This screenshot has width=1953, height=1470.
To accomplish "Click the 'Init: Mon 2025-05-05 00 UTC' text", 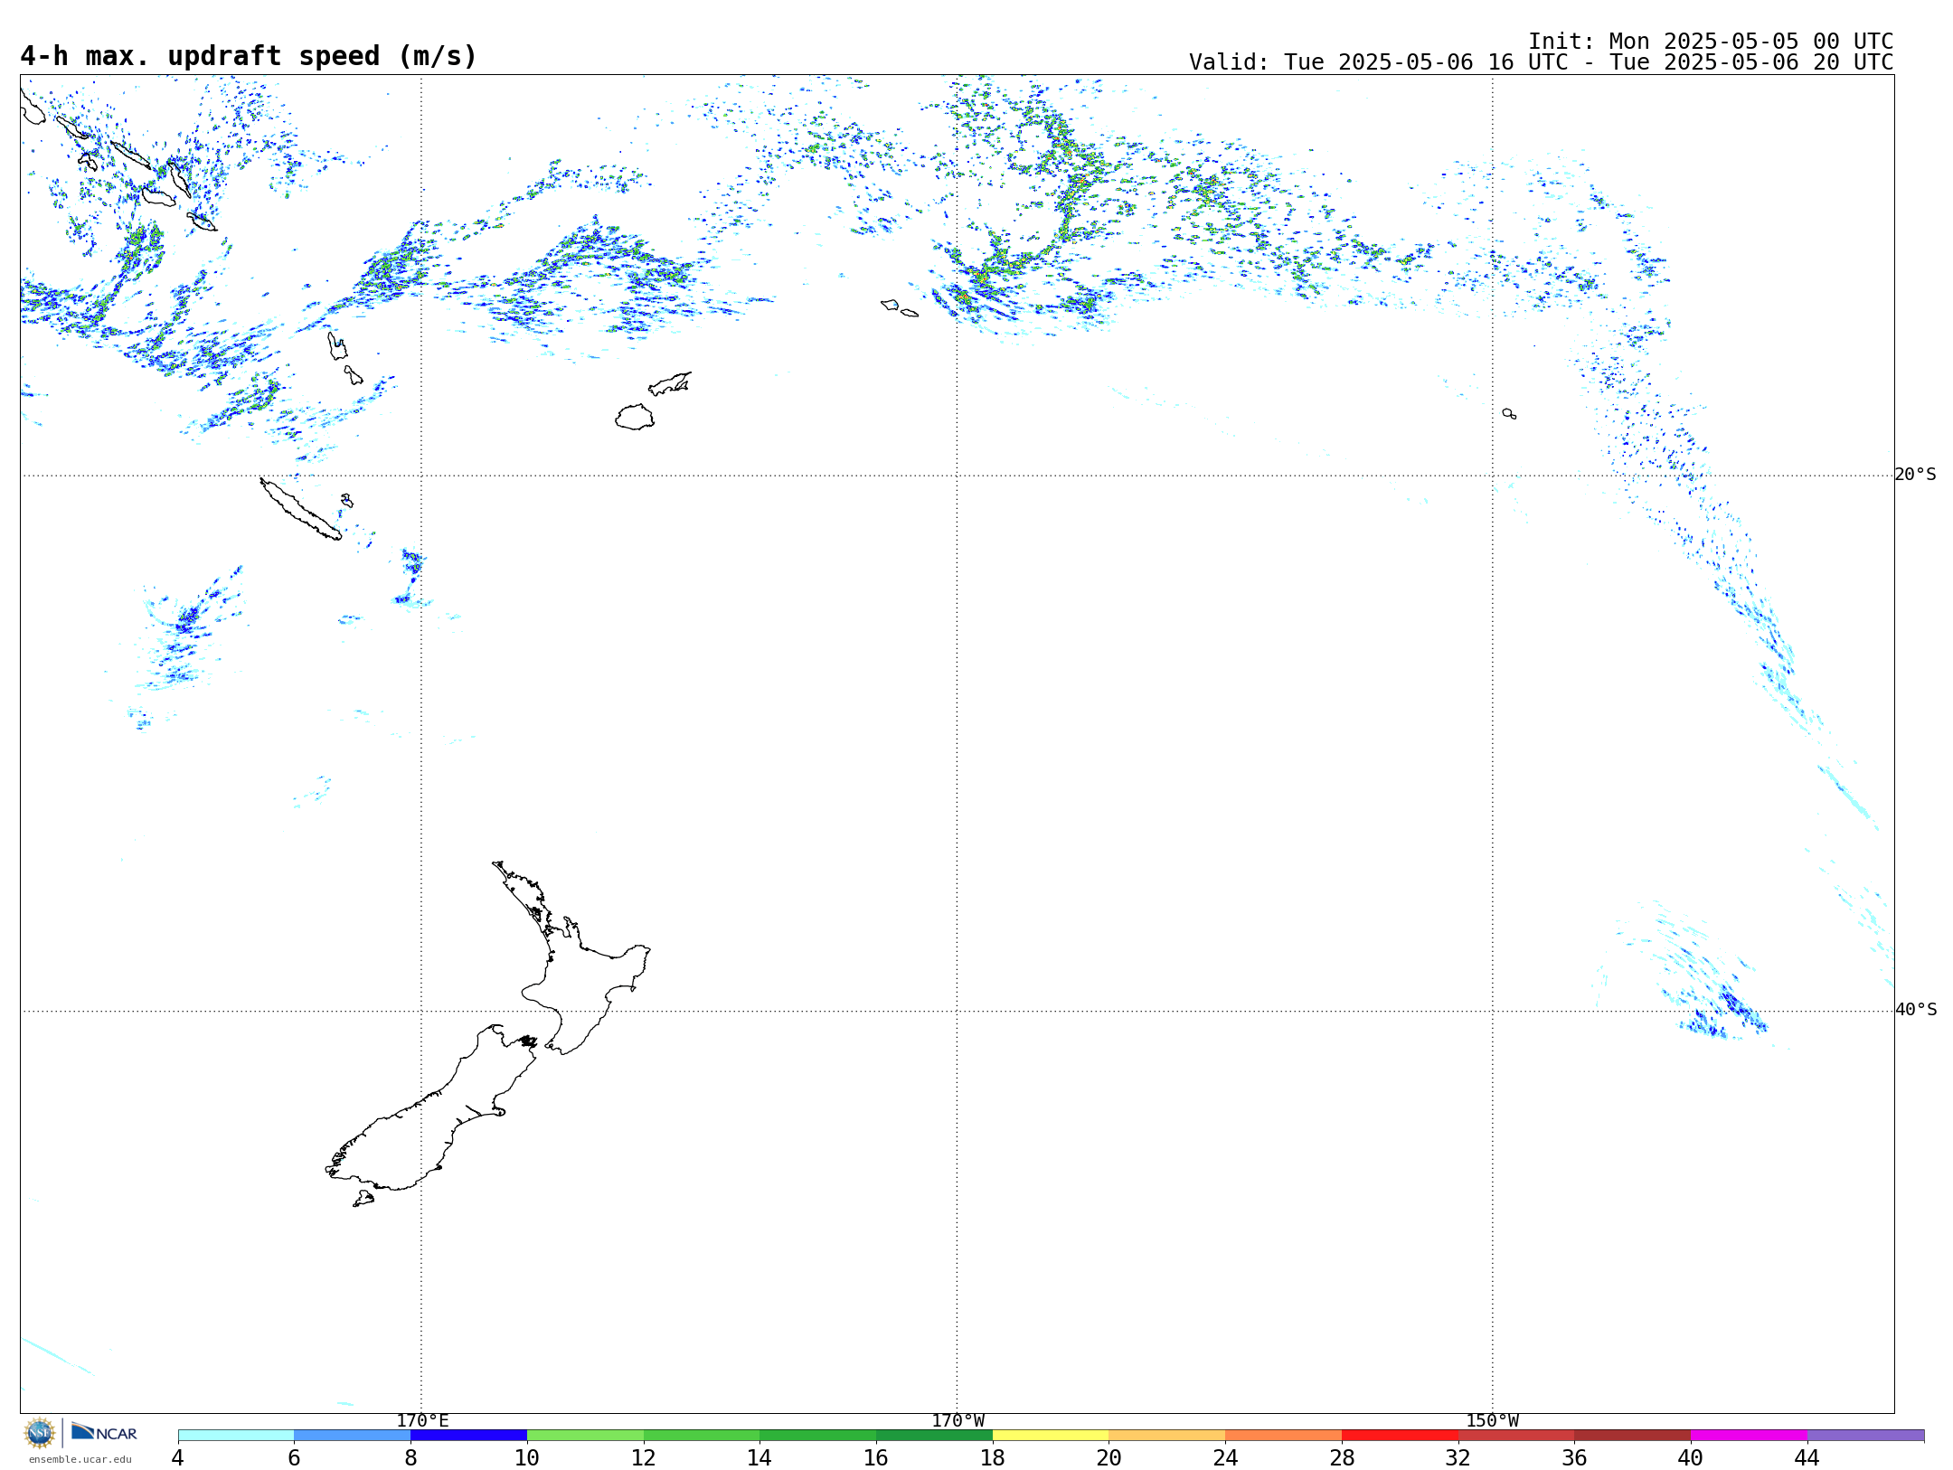I will click(1711, 42).
